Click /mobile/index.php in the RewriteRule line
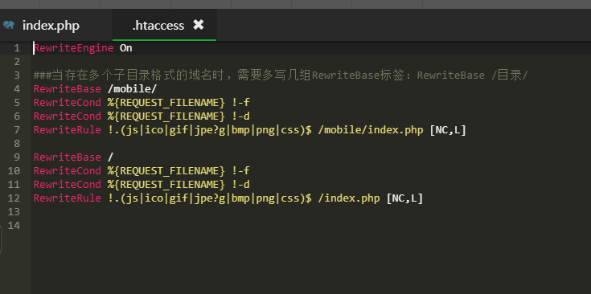 coord(371,130)
